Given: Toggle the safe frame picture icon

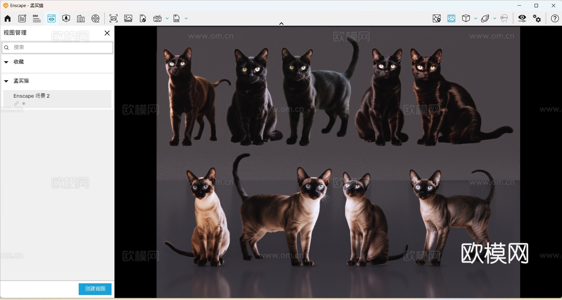Looking at the screenshot, I should coord(451,18).
